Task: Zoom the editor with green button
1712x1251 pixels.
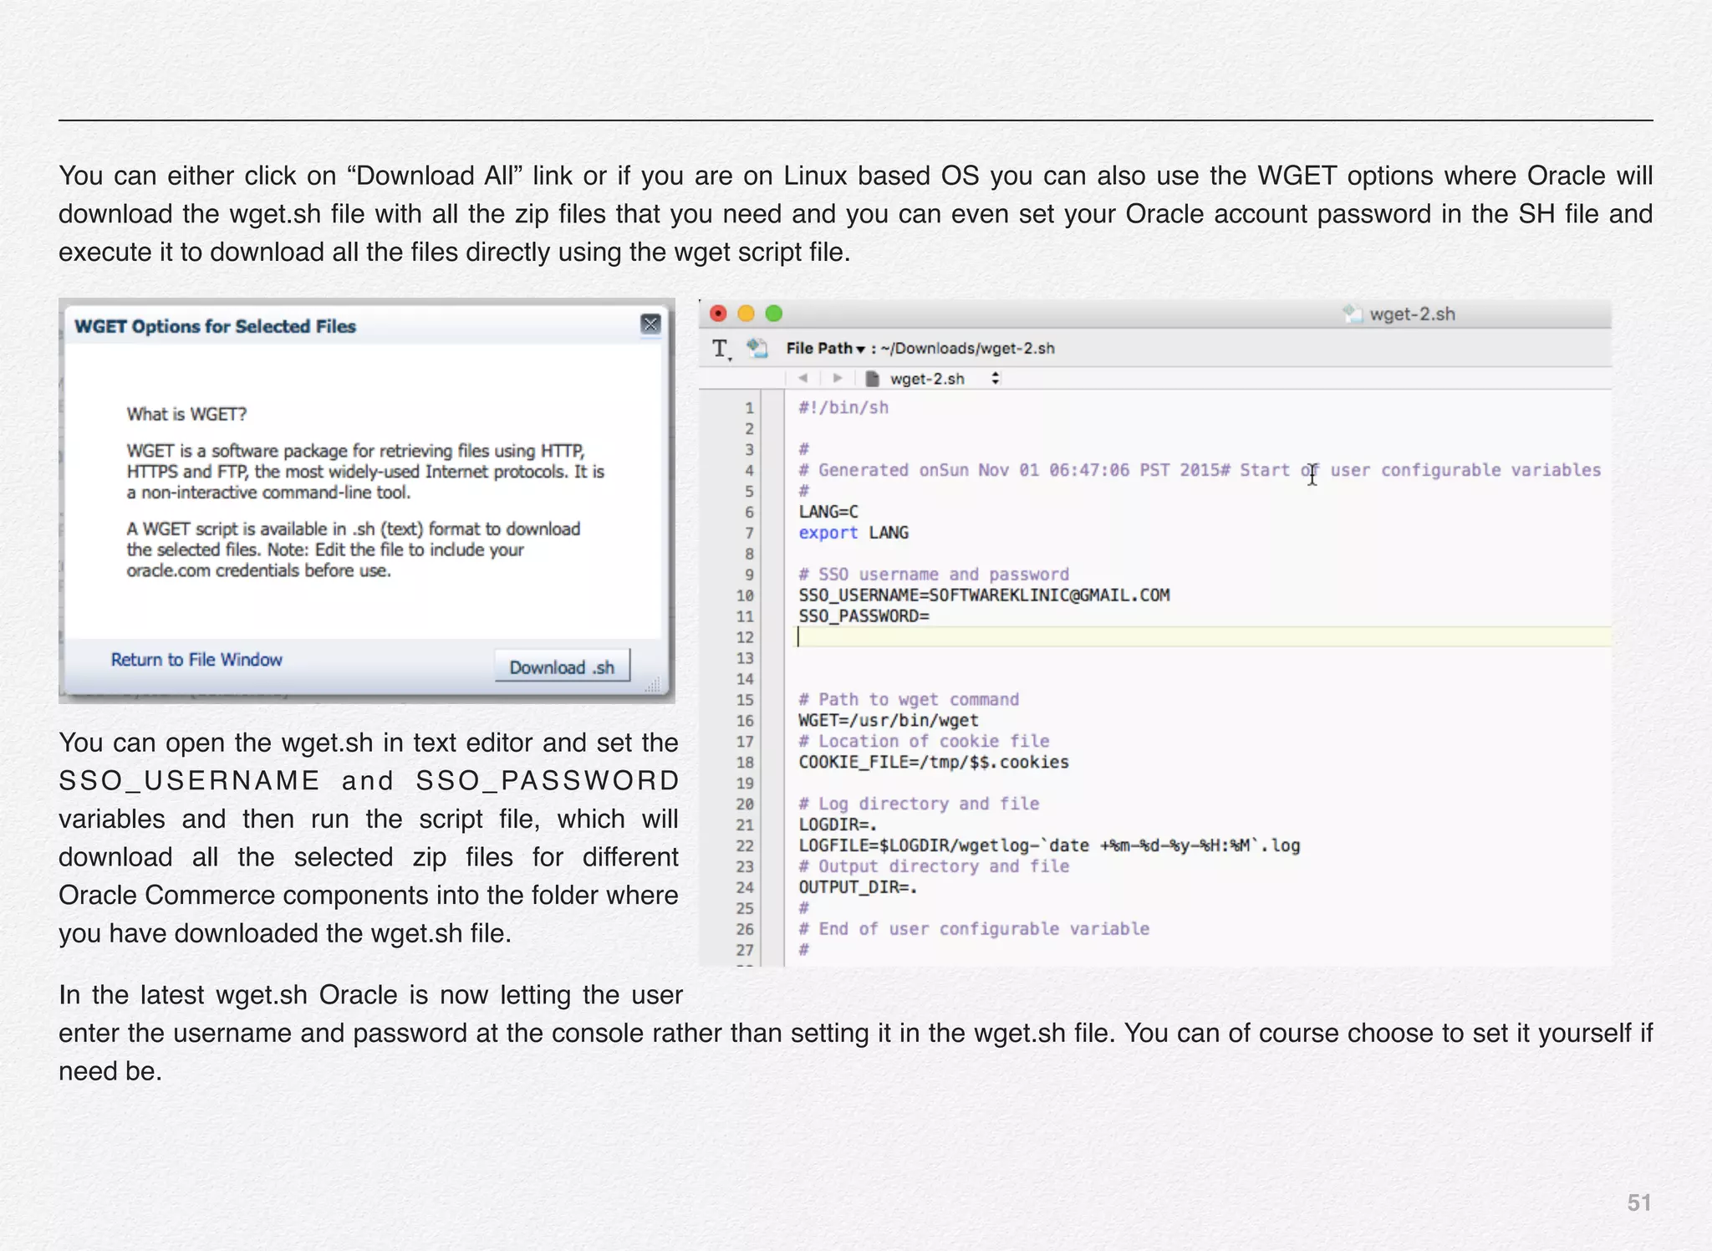Action: [x=774, y=314]
